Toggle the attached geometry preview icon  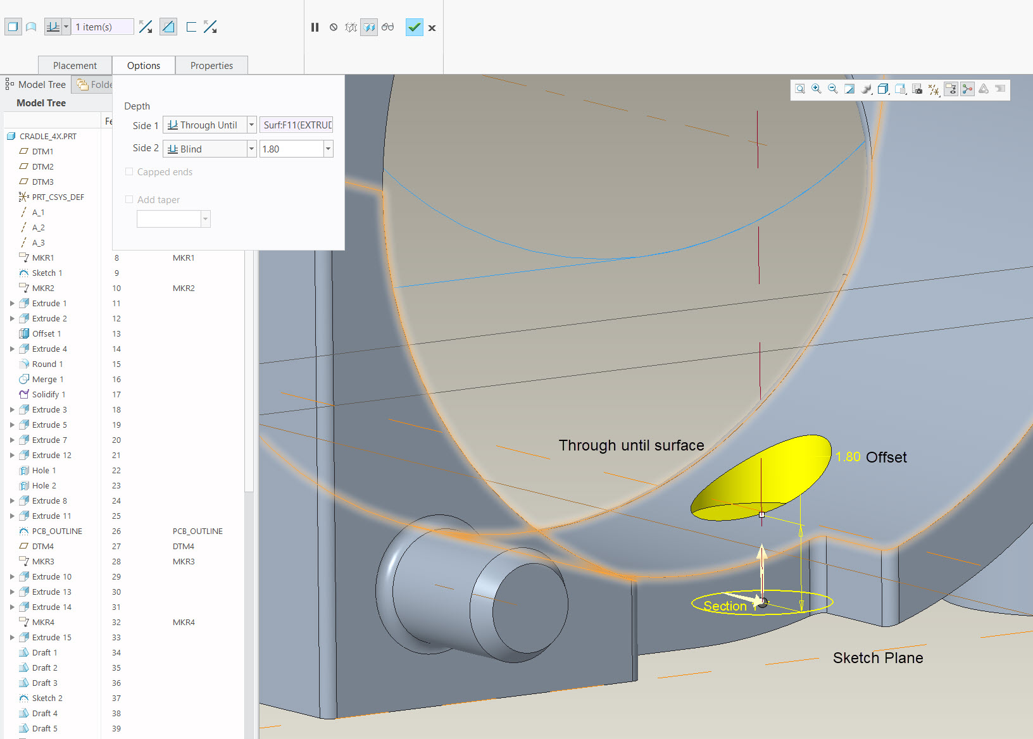(x=369, y=27)
